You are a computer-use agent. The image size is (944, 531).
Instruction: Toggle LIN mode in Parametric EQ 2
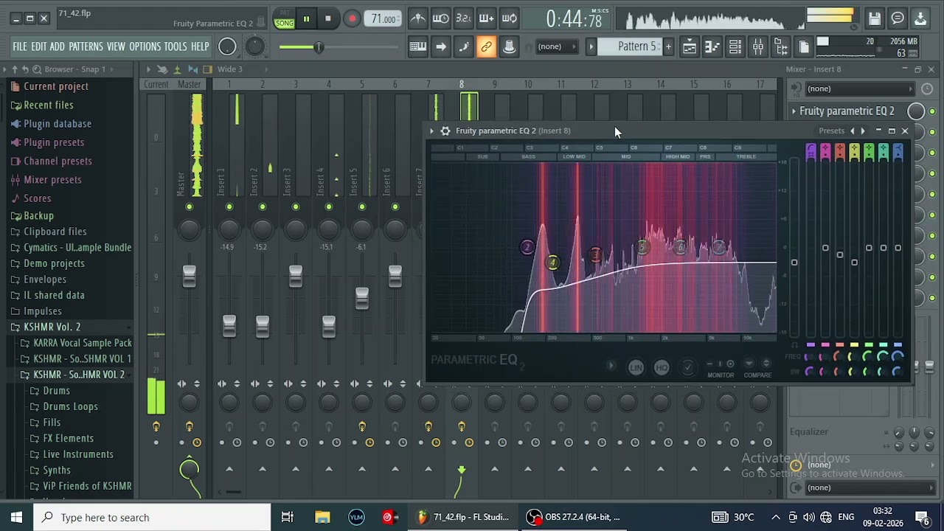point(636,367)
